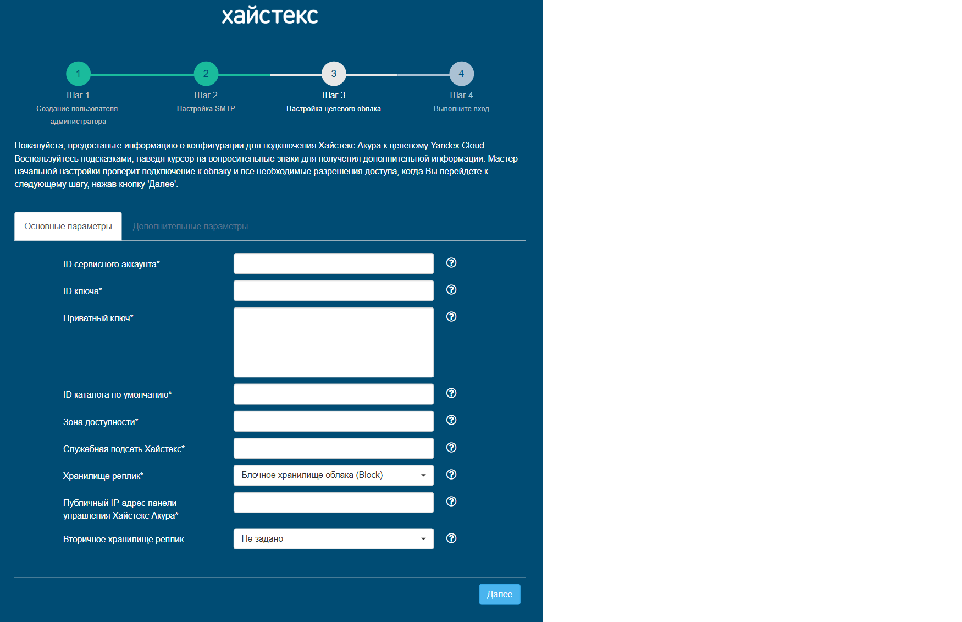
Task: Click 'Шаг 4' text label
Action: click(x=461, y=96)
